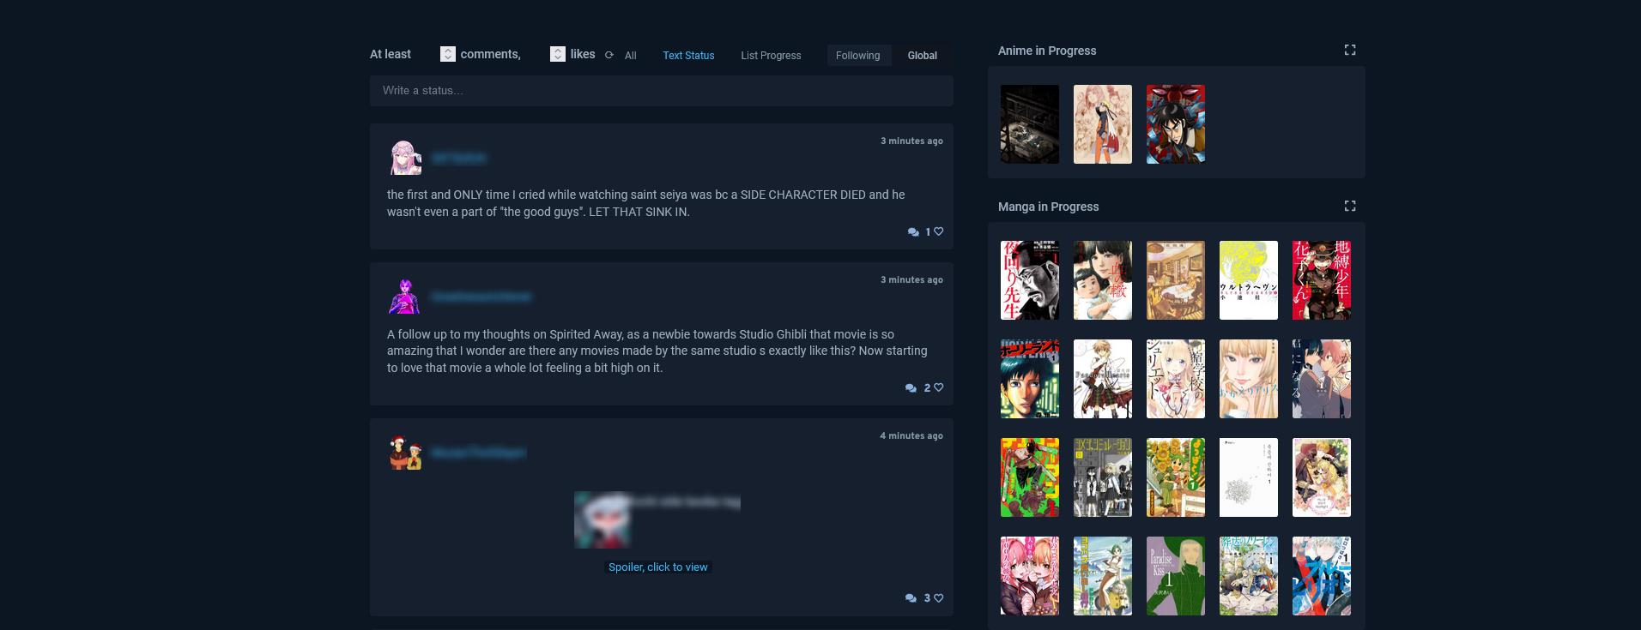Select the All filter
1641x630 pixels.
(x=631, y=56)
